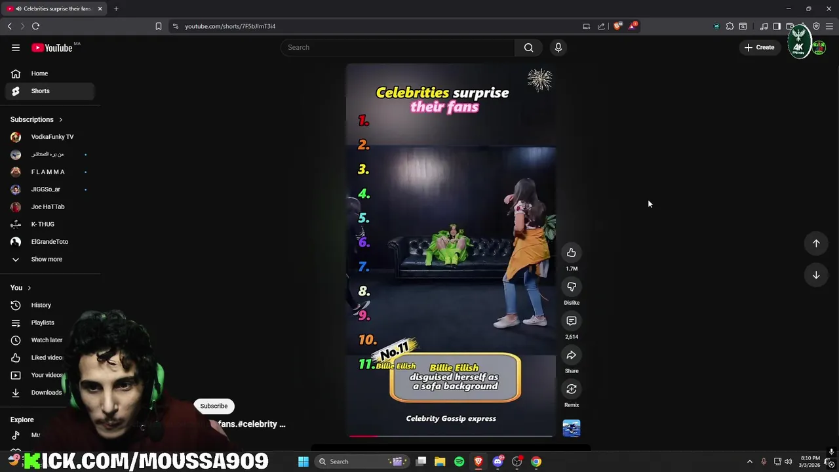Screen dimensions: 839x472
Task: Click the share page icon in address bar
Action: 601,26
